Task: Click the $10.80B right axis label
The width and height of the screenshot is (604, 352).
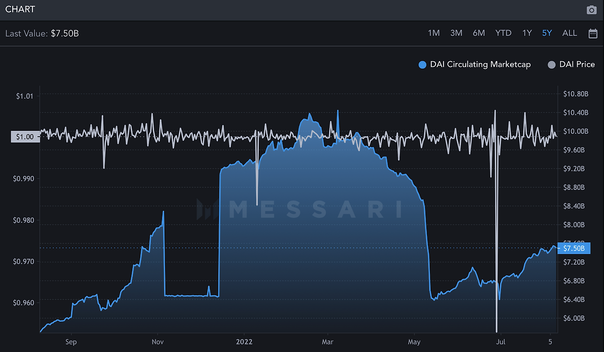Action: tap(576, 94)
